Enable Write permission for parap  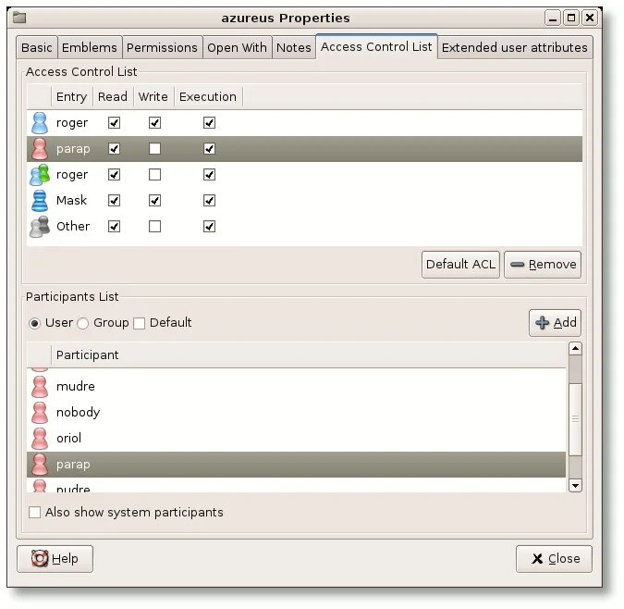pos(154,149)
